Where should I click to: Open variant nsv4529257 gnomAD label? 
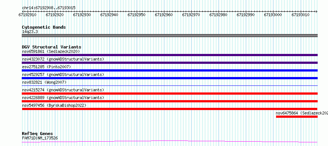63,74
